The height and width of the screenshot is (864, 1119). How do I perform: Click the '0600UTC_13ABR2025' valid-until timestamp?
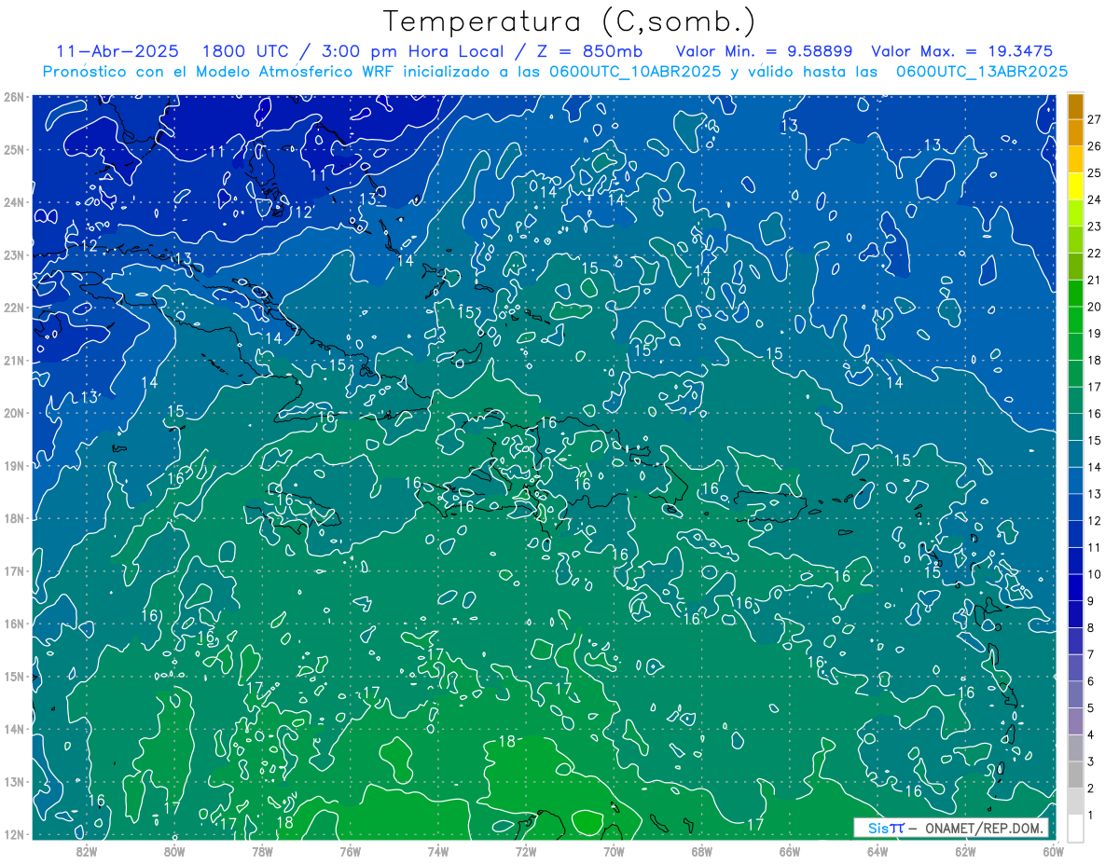pos(981,71)
